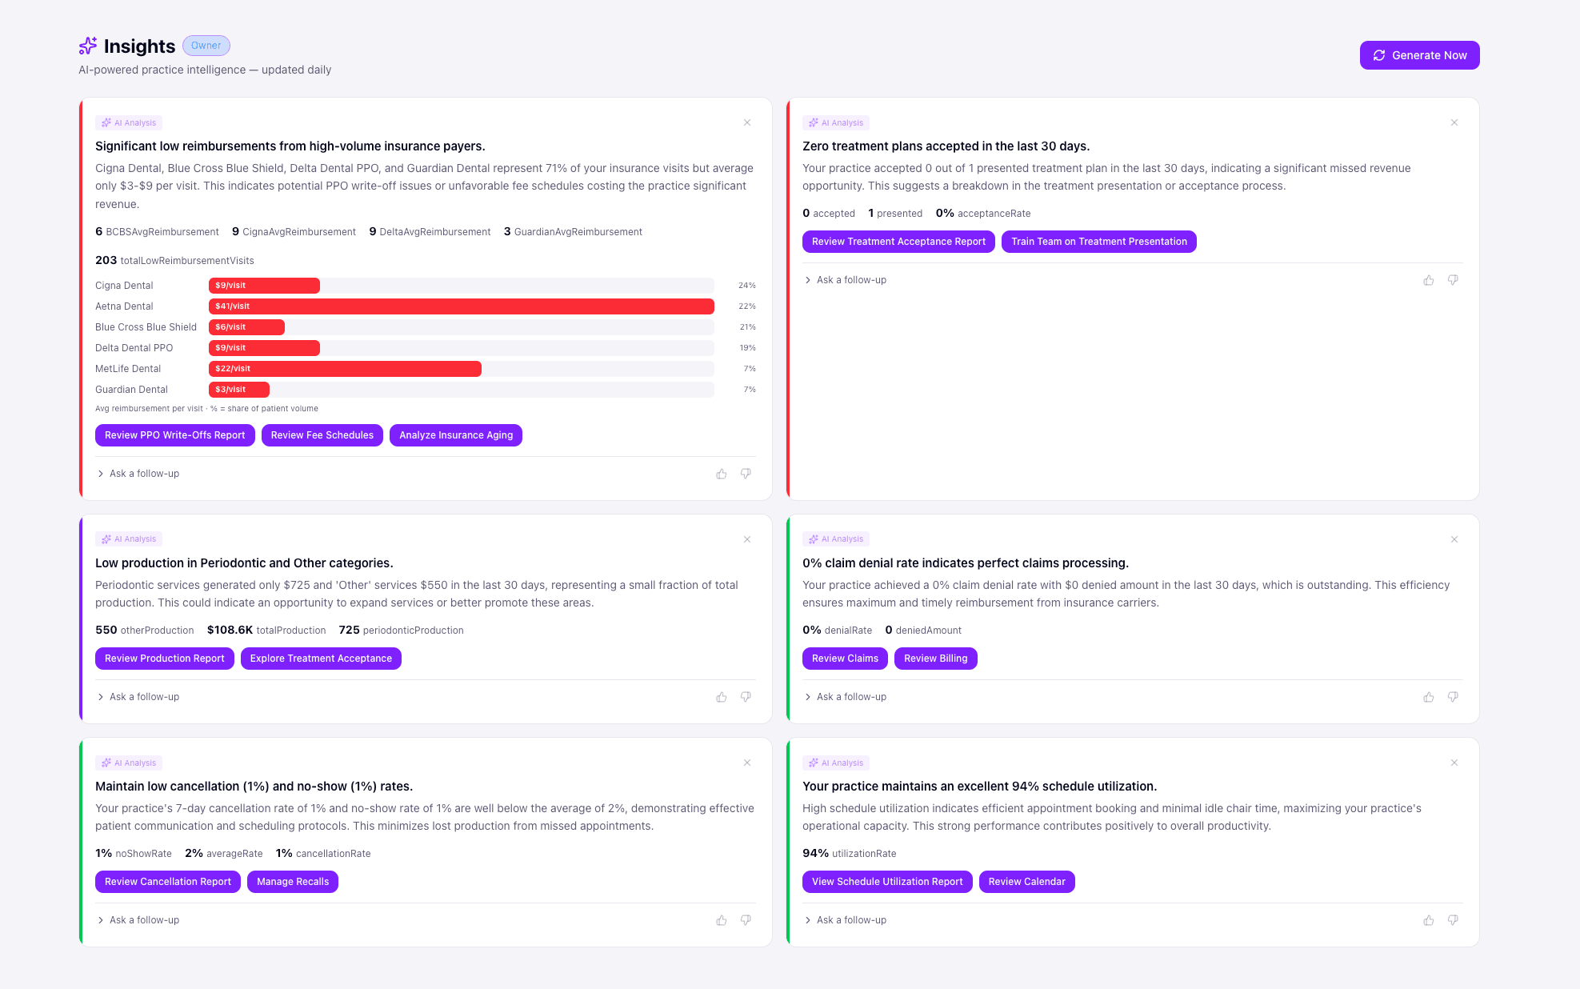Viewport: 1580px width, 989px height.
Task: Open Review Treatment Acceptance Report
Action: (x=898, y=242)
